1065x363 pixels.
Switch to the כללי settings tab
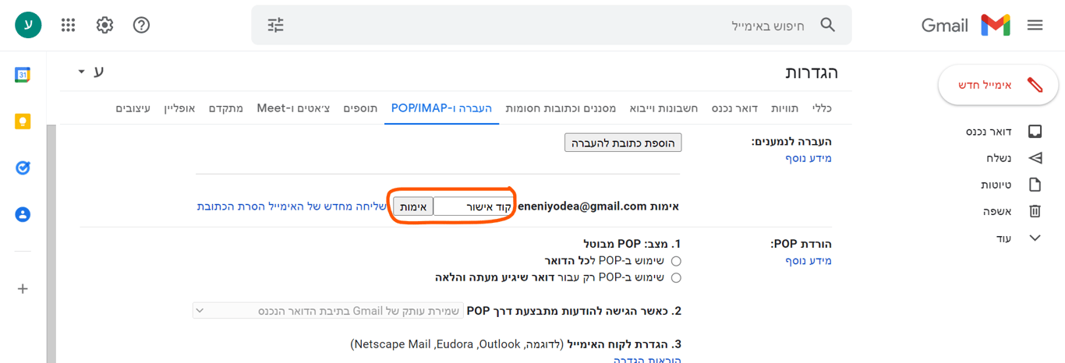822,107
